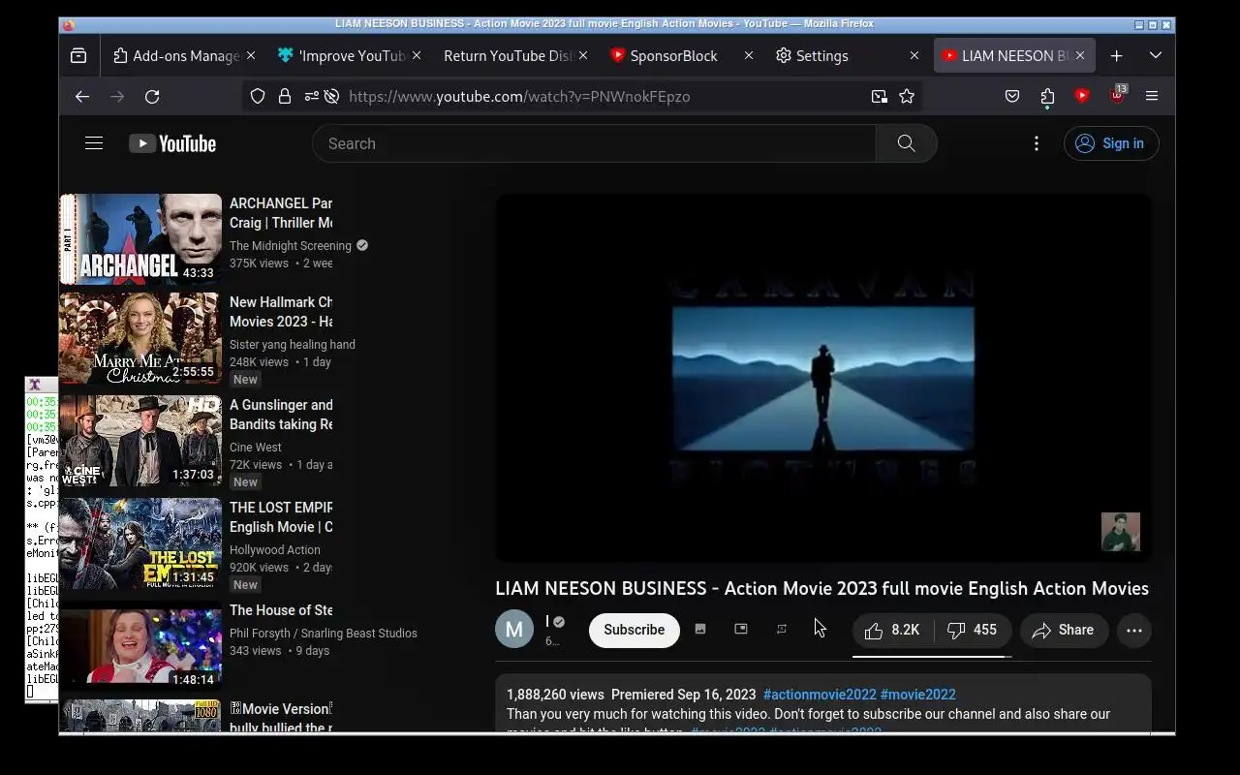Close the Settings tab

point(914,56)
